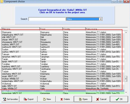Viewport: 130px width, 104px height.
Task: Delete the selected site
Action: coord(65,99)
